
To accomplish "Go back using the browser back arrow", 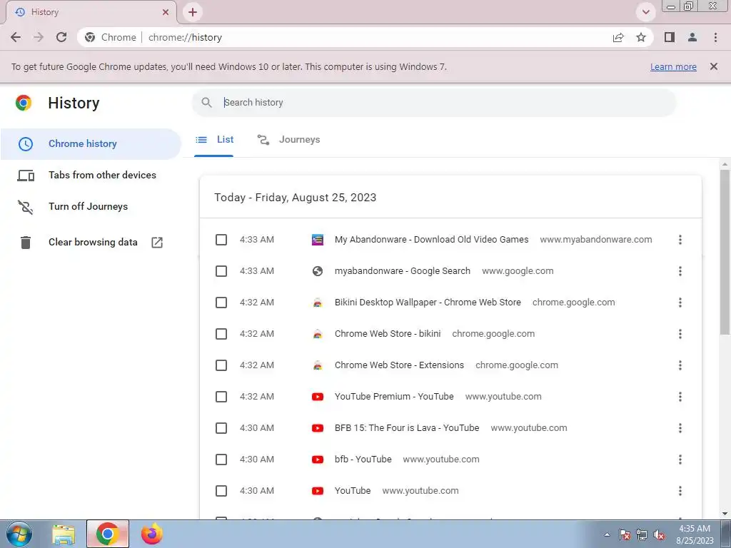I will (x=16, y=37).
